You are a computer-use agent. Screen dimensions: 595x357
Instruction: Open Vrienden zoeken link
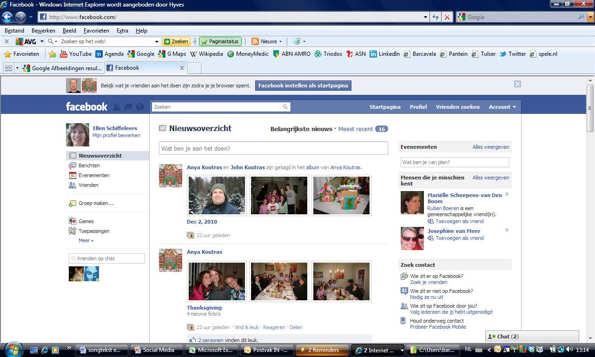pos(457,107)
